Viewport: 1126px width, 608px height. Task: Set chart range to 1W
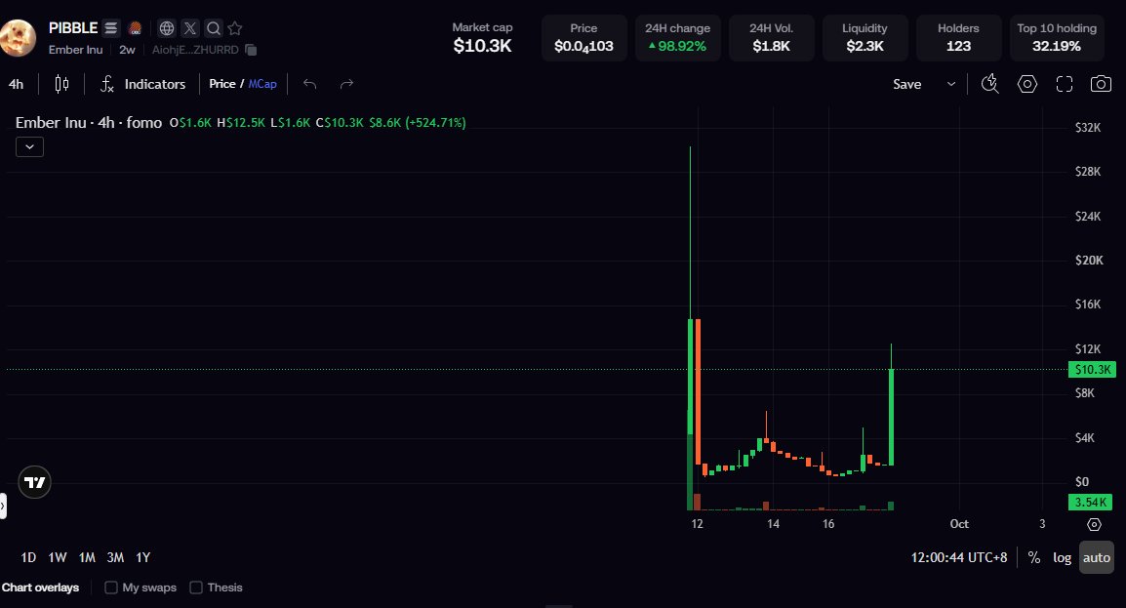pyautogui.click(x=58, y=557)
